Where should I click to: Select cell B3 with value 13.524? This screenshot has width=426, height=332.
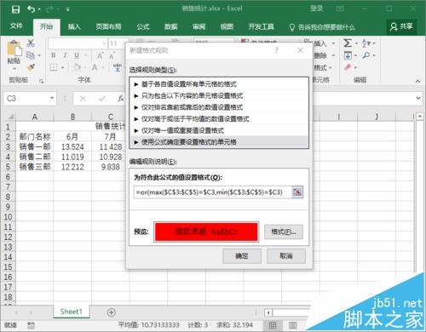72,146
